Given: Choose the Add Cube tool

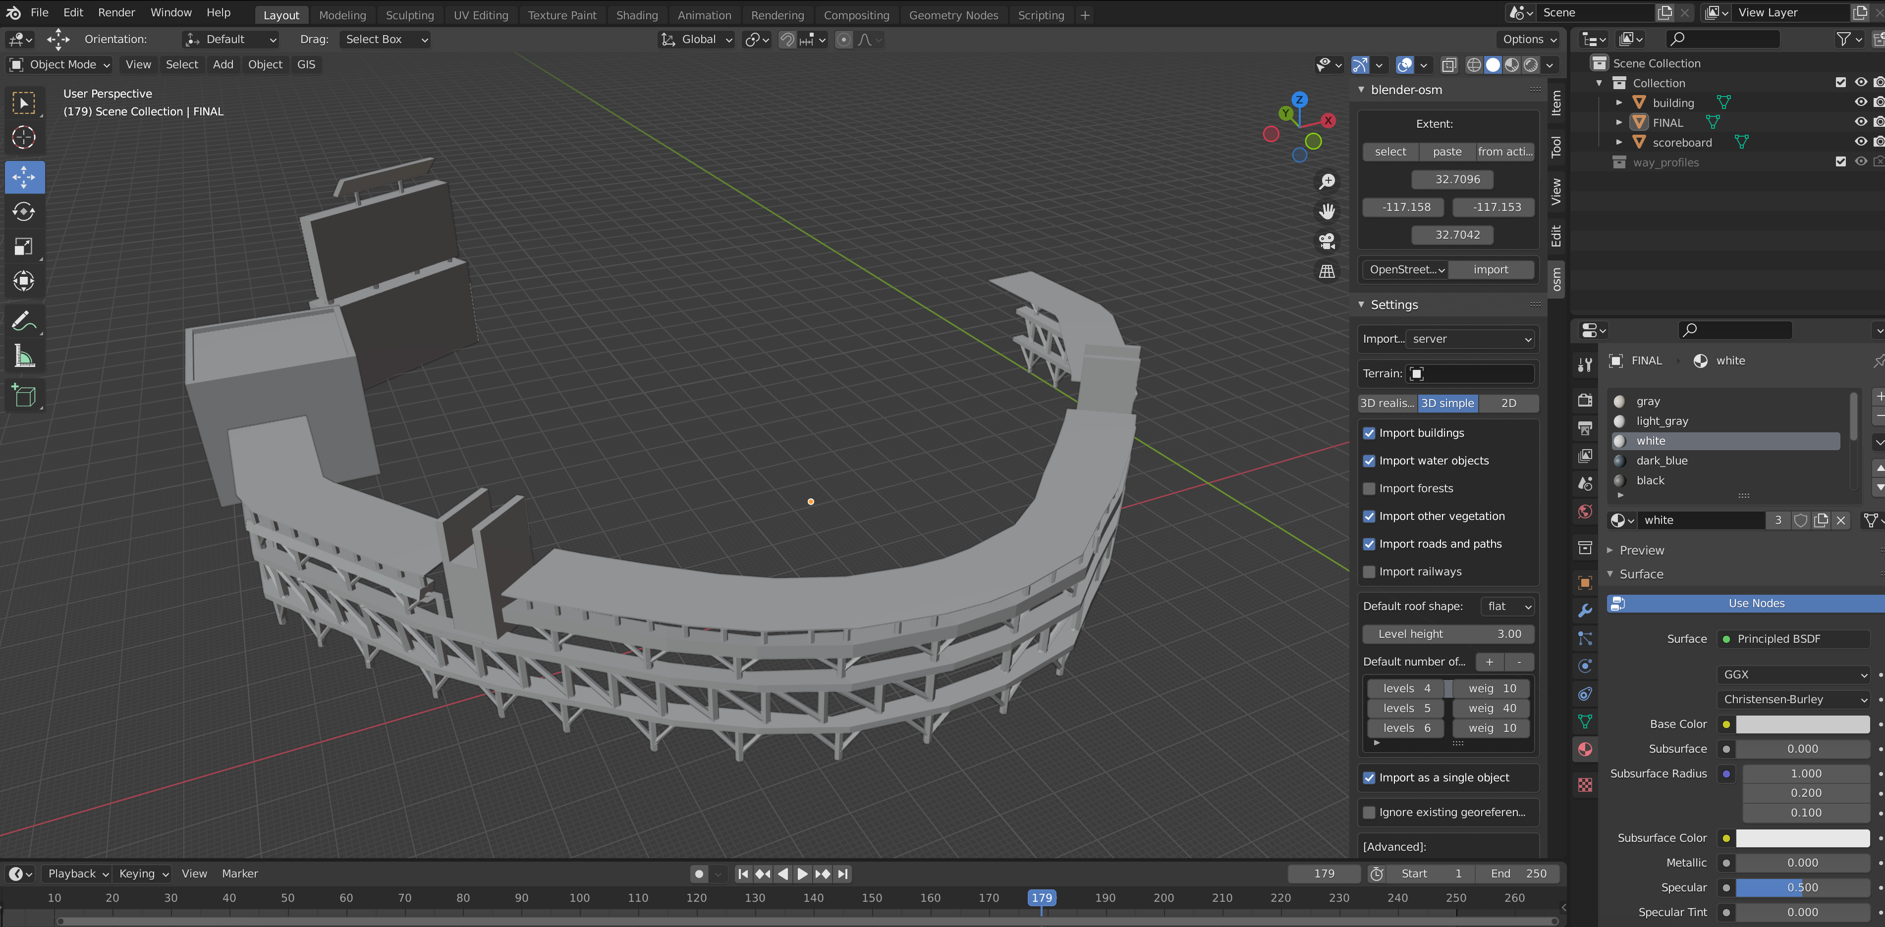Looking at the screenshot, I should (x=24, y=396).
